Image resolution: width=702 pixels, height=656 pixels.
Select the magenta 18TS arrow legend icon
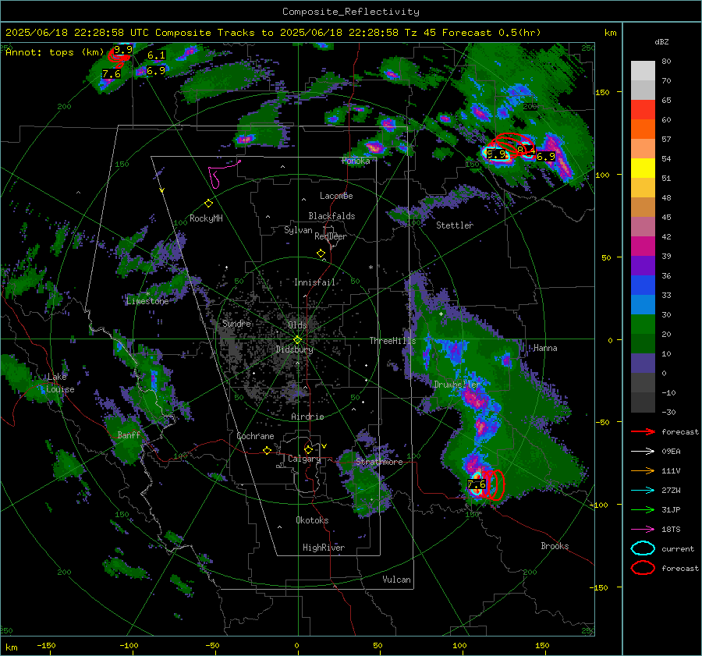[x=643, y=530]
